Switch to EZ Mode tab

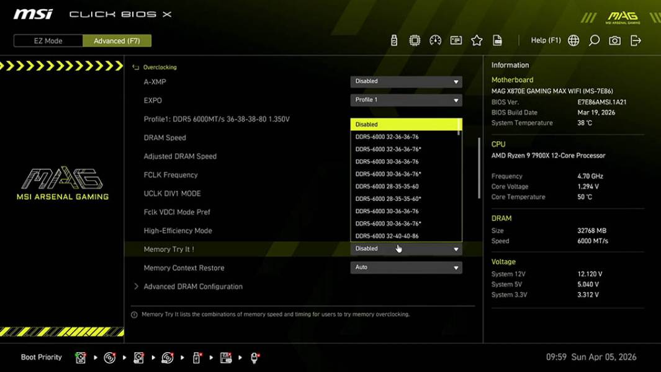pyautogui.click(x=47, y=40)
